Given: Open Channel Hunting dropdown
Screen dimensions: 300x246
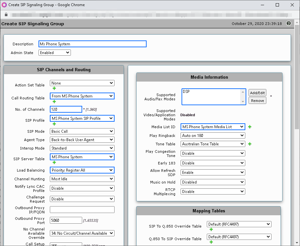Looking at the screenshot, I should (82, 179).
